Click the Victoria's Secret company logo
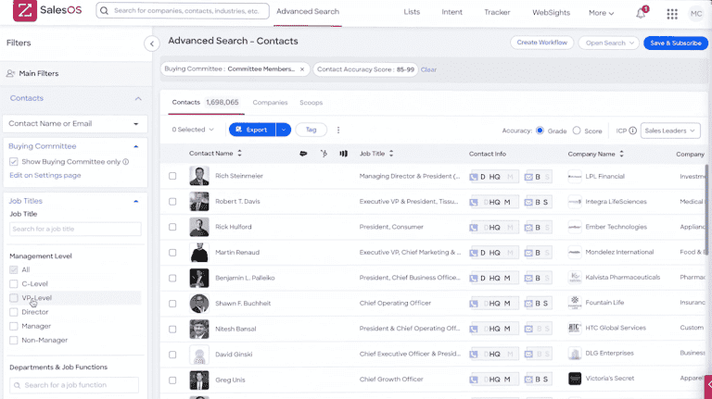The image size is (712, 399). click(575, 379)
